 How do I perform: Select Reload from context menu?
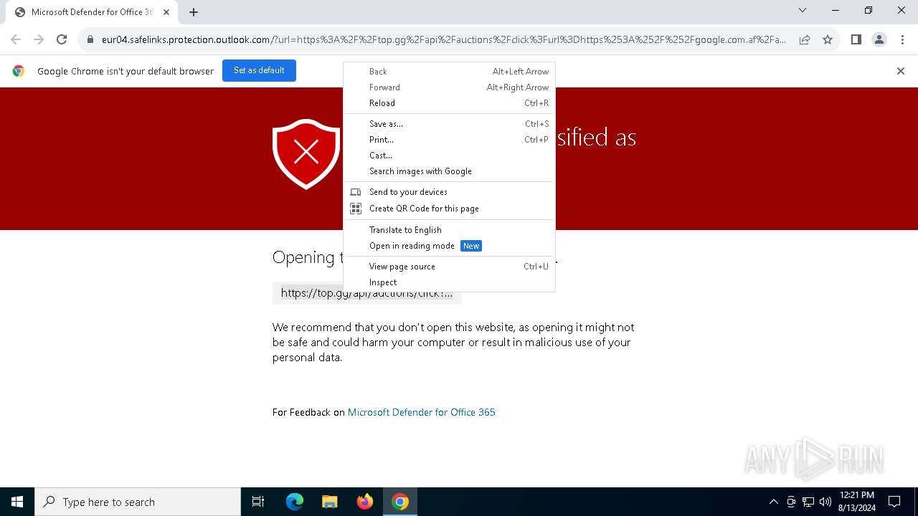449,103
